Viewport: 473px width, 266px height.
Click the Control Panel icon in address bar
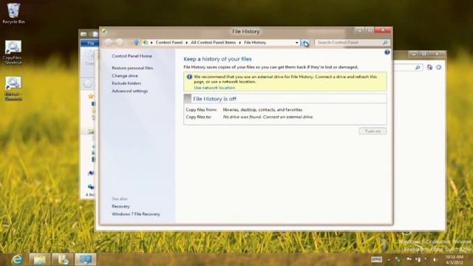146,43
